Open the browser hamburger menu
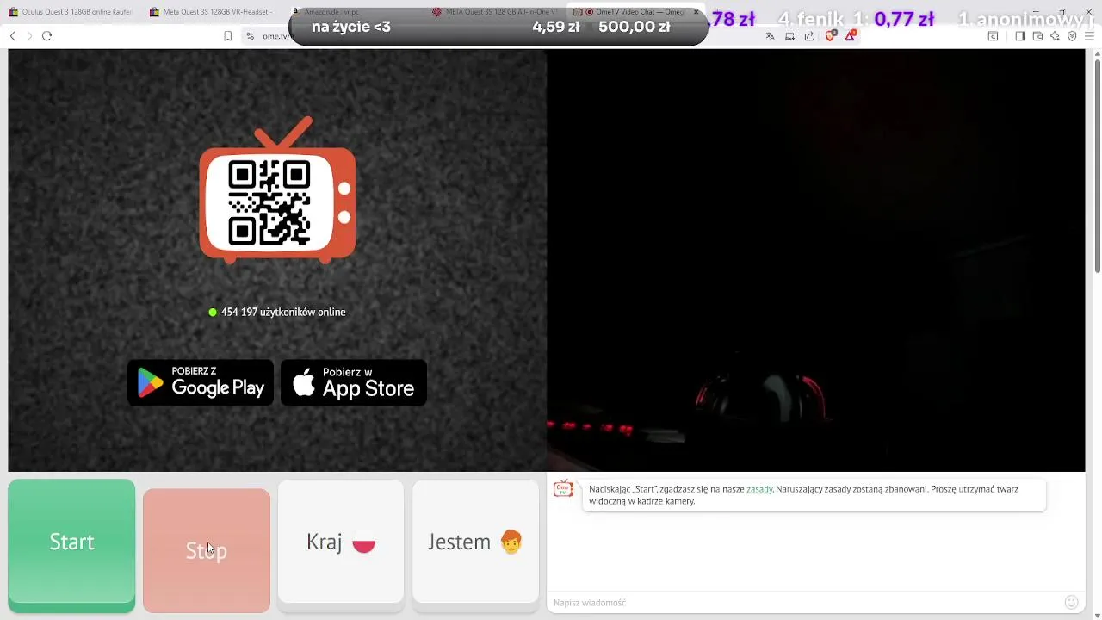1102x620 pixels. [x=1089, y=36]
